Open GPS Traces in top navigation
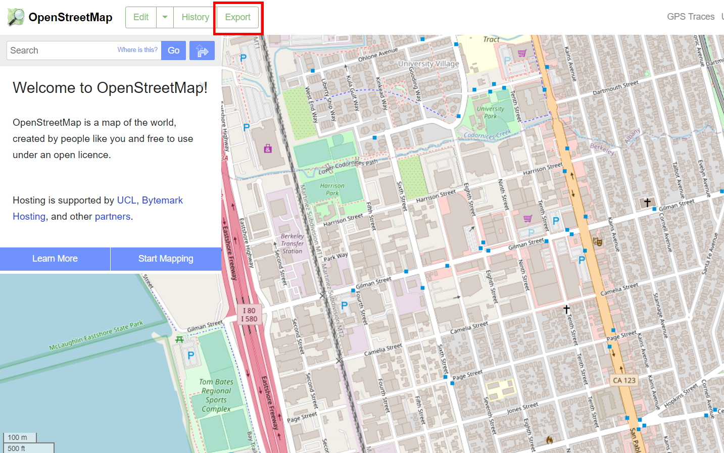This screenshot has width=724, height=453. click(691, 17)
